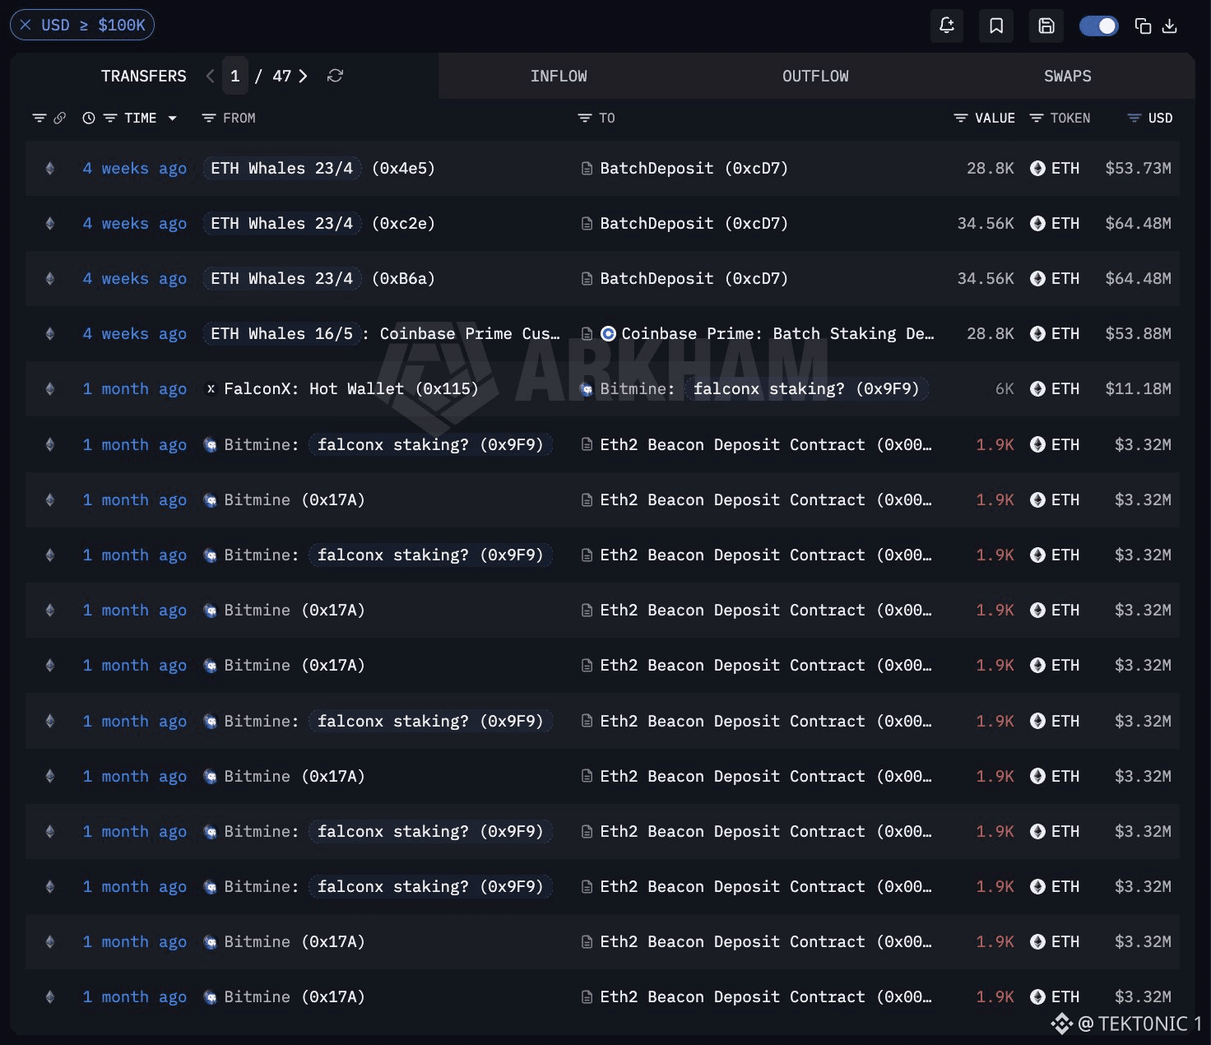Open the USD column filter
The width and height of the screenshot is (1211, 1045).
[1134, 118]
